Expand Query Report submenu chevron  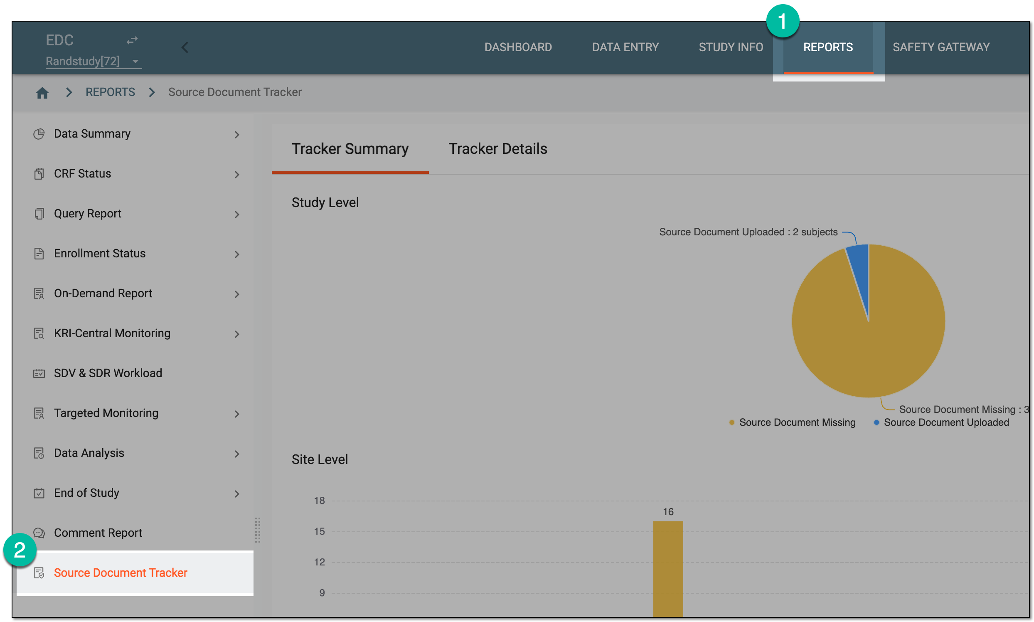pos(237,214)
